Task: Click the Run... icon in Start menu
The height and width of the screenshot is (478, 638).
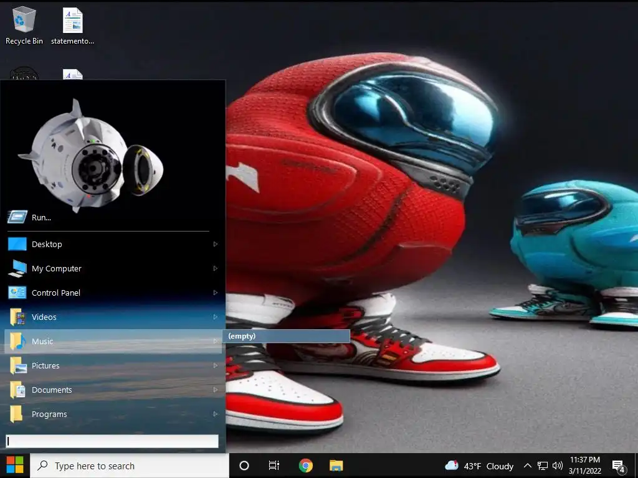Action: [17, 217]
